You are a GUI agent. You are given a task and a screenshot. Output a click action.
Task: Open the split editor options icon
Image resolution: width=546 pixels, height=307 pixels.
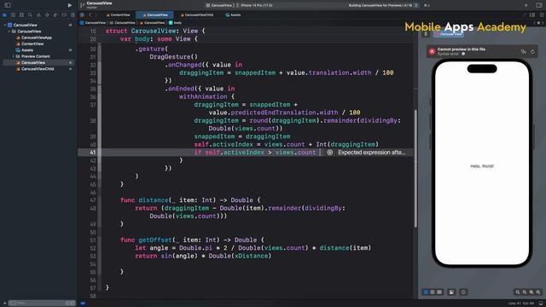(532, 15)
